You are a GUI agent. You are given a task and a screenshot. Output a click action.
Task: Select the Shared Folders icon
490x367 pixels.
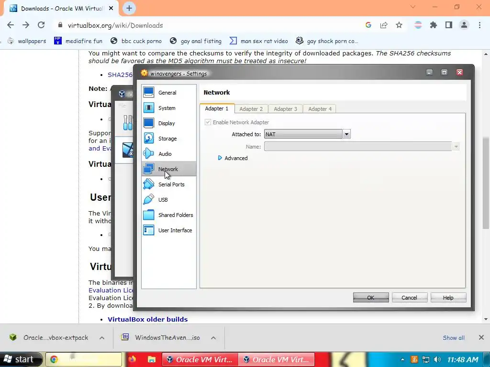148,215
